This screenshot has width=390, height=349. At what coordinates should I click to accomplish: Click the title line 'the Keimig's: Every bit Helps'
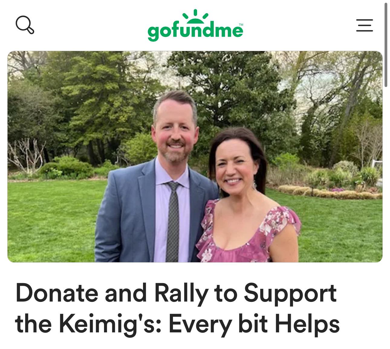point(177,324)
